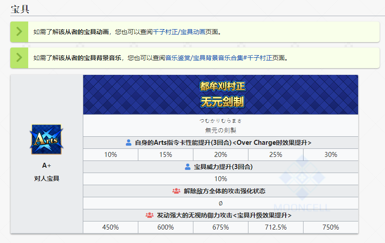Click the 对人宝具 type label
The height and width of the screenshot is (243, 385).
pos(47,178)
